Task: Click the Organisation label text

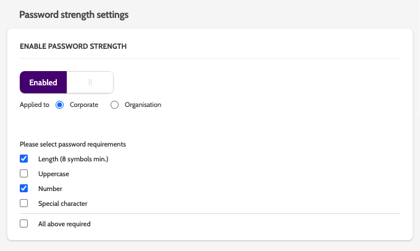Action: [143, 105]
